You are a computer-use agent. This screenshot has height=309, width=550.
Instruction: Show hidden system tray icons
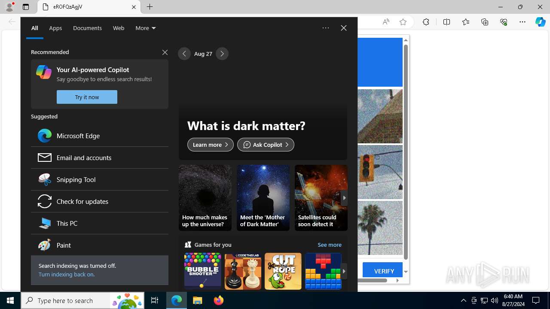[x=464, y=300]
